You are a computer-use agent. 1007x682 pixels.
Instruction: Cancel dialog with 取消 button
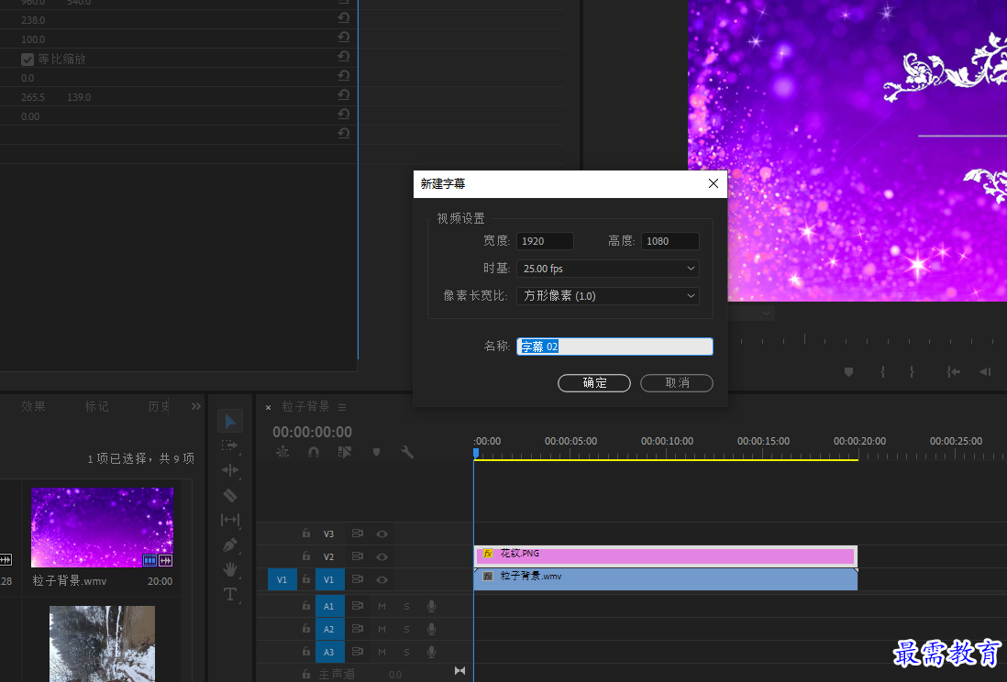tap(677, 383)
